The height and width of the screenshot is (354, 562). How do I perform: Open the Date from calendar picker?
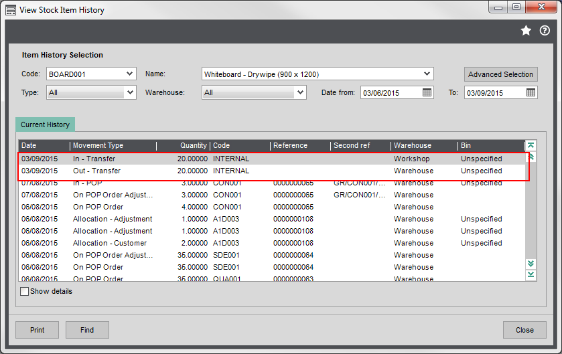[x=427, y=93]
